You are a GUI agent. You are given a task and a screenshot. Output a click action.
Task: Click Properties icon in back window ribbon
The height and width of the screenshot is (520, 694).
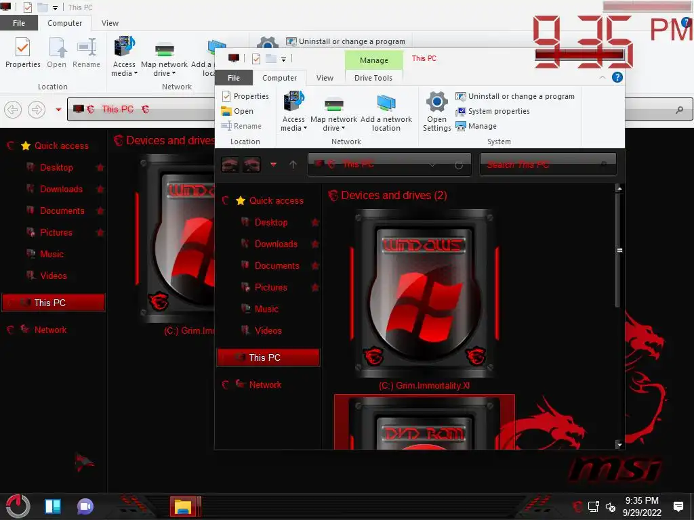[x=22, y=47]
